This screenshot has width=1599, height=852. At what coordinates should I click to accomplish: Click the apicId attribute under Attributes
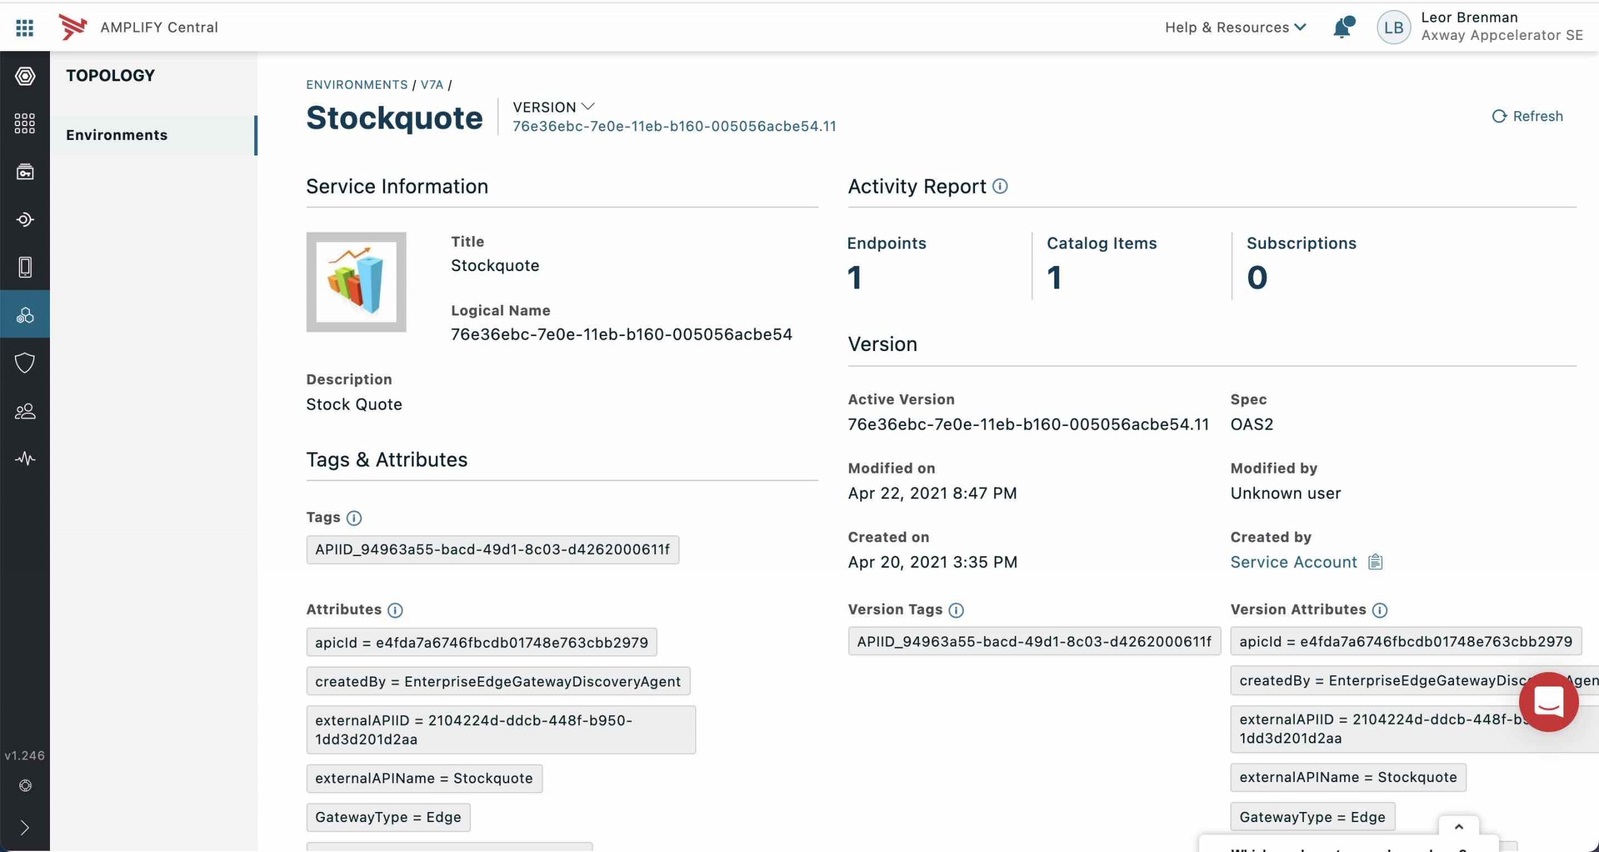pos(482,642)
